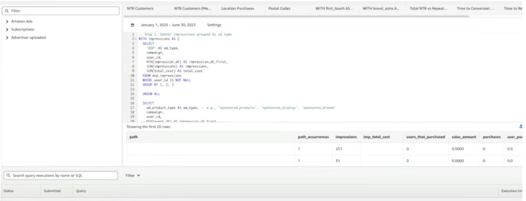Viewport: 526px width, 201px height.
Task: Open the Postal Codes tab
Action: pyautogui.click(x=279, y=8)
